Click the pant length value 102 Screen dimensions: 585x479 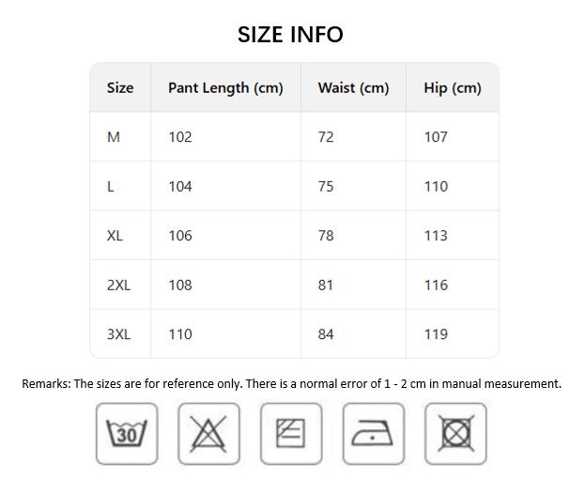point(180,137)
